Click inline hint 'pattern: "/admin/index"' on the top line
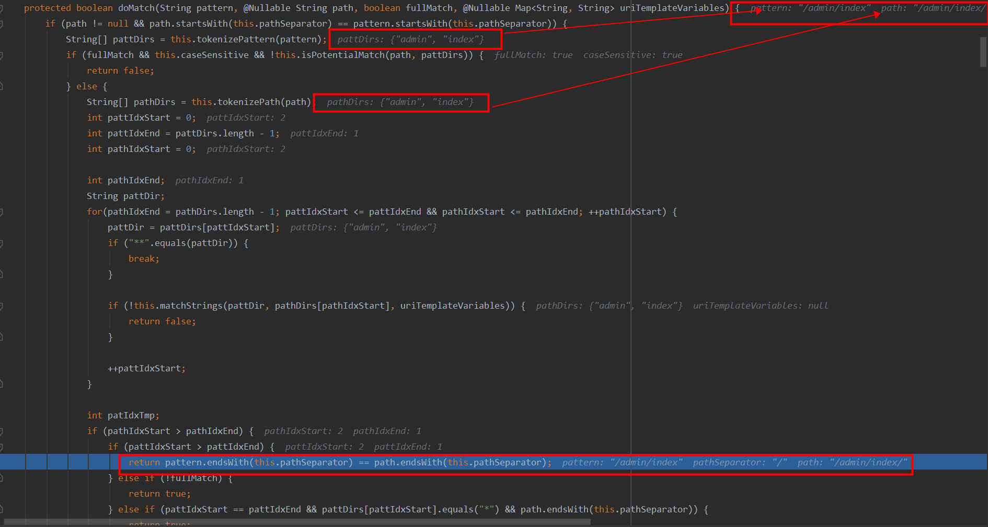This screenshot has height=527, width=988. pyautogui.click(x=811, y=8)
